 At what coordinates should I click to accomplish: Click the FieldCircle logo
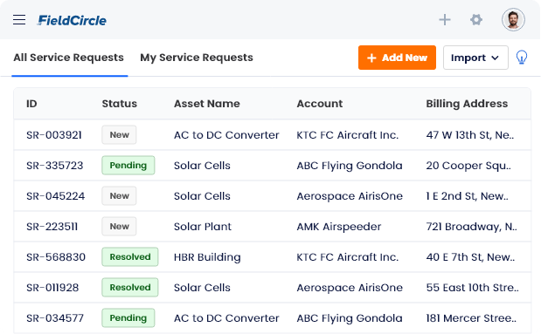[72, 20]
